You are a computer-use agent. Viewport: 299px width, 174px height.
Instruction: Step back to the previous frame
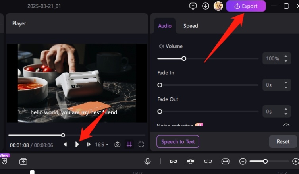[66, 145]
